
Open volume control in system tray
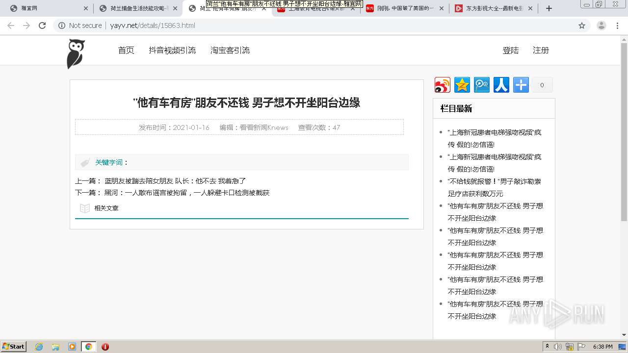click(558, 347)
